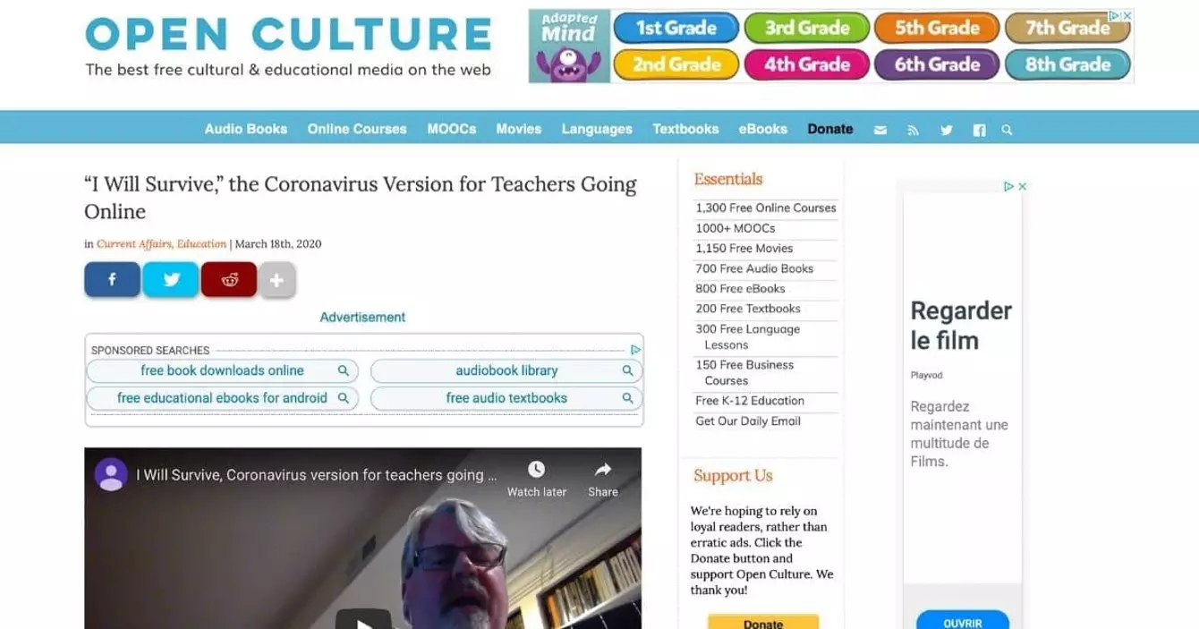
Task: Click the email envelope icon in navbar
Action: click(x=880, y=130)
